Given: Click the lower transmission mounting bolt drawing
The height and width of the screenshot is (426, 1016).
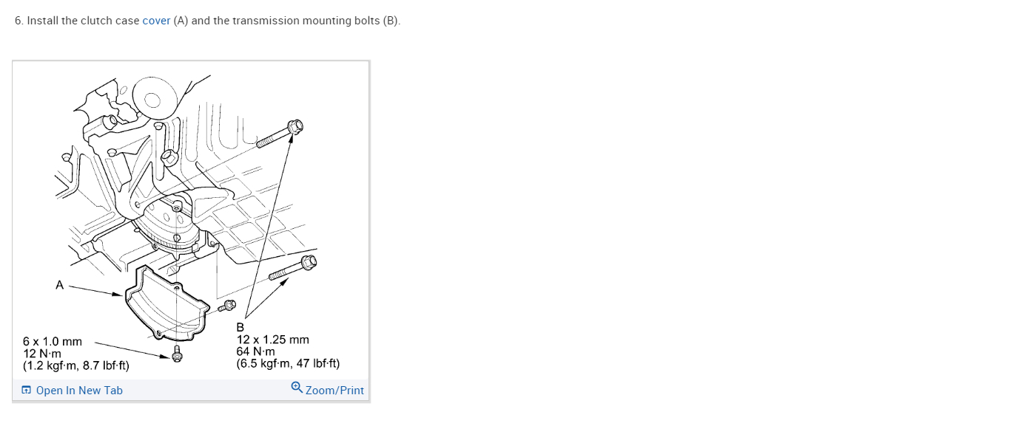Looking at the screenshot, I should (292, 269).
